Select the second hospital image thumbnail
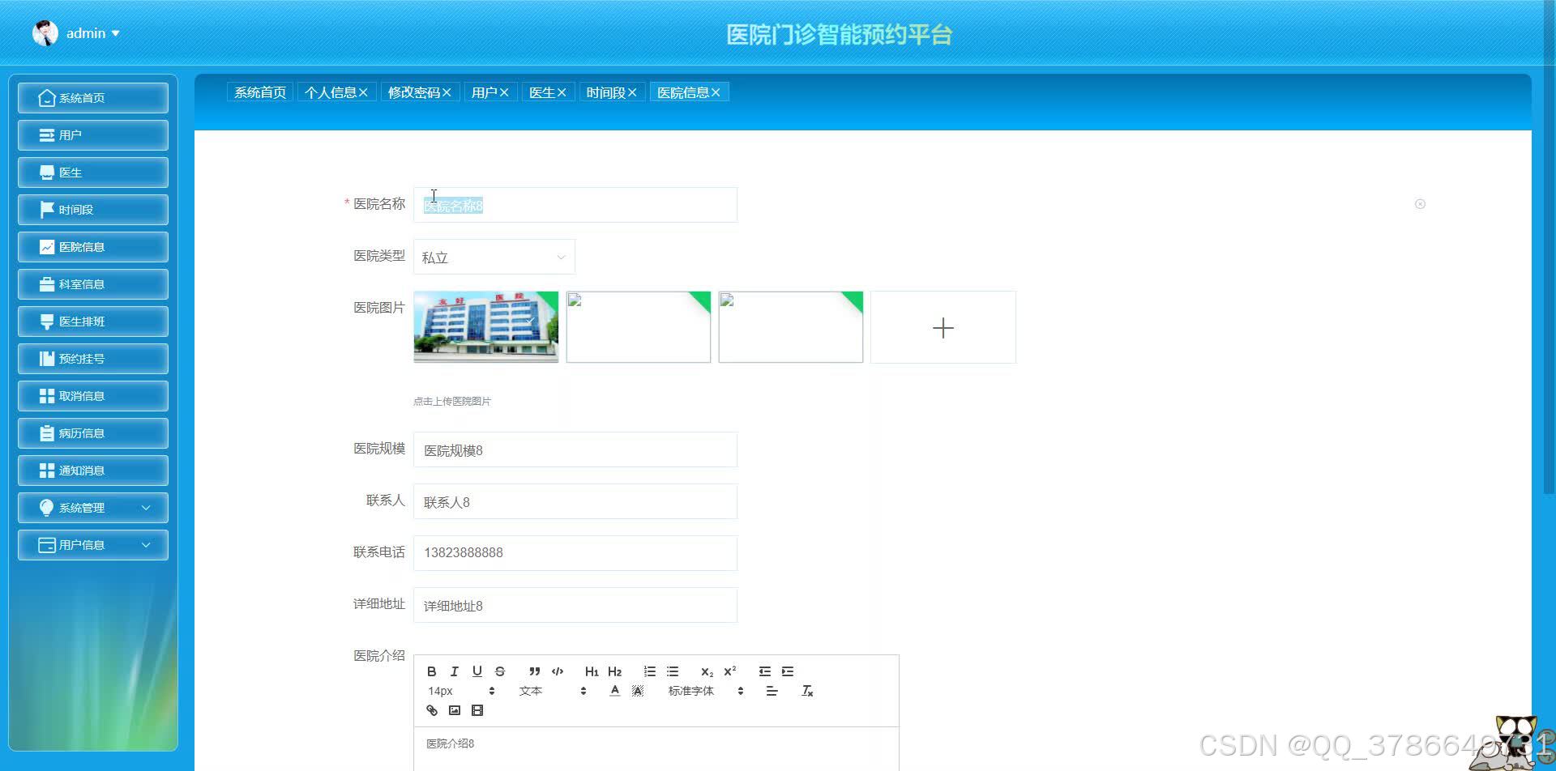The width and height of the screenshot is (1556, 771). 639,327
